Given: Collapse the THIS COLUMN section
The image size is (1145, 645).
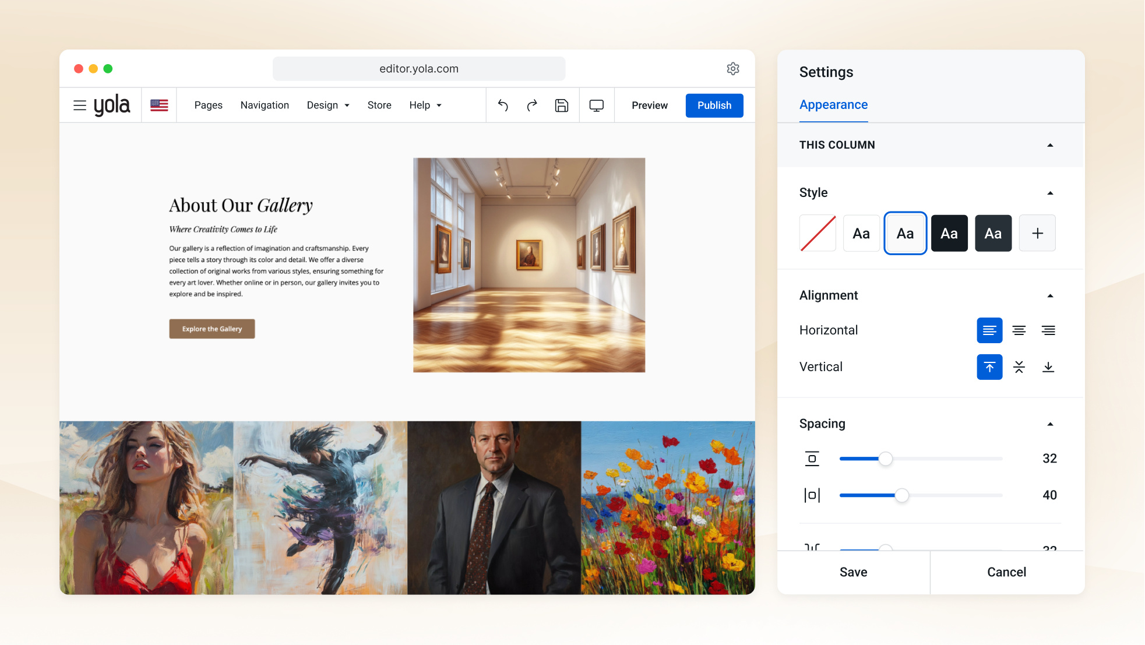Looking at the screenshot, I should pos(1050,145).
